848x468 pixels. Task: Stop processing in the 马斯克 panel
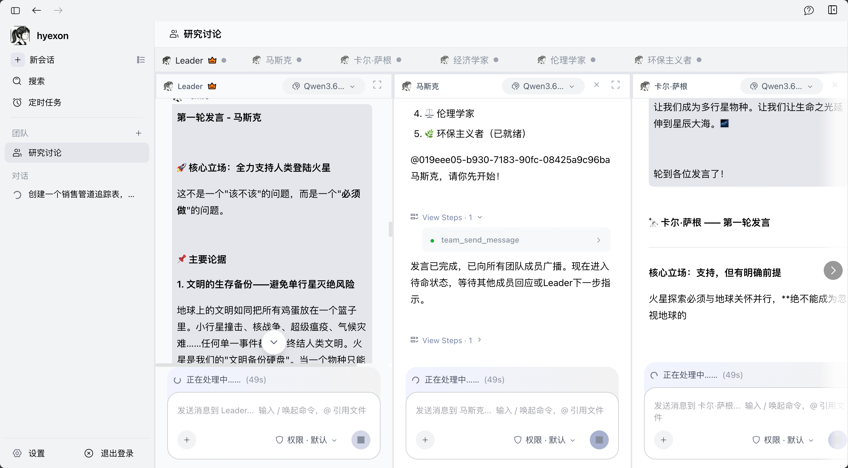pos(599,440)
